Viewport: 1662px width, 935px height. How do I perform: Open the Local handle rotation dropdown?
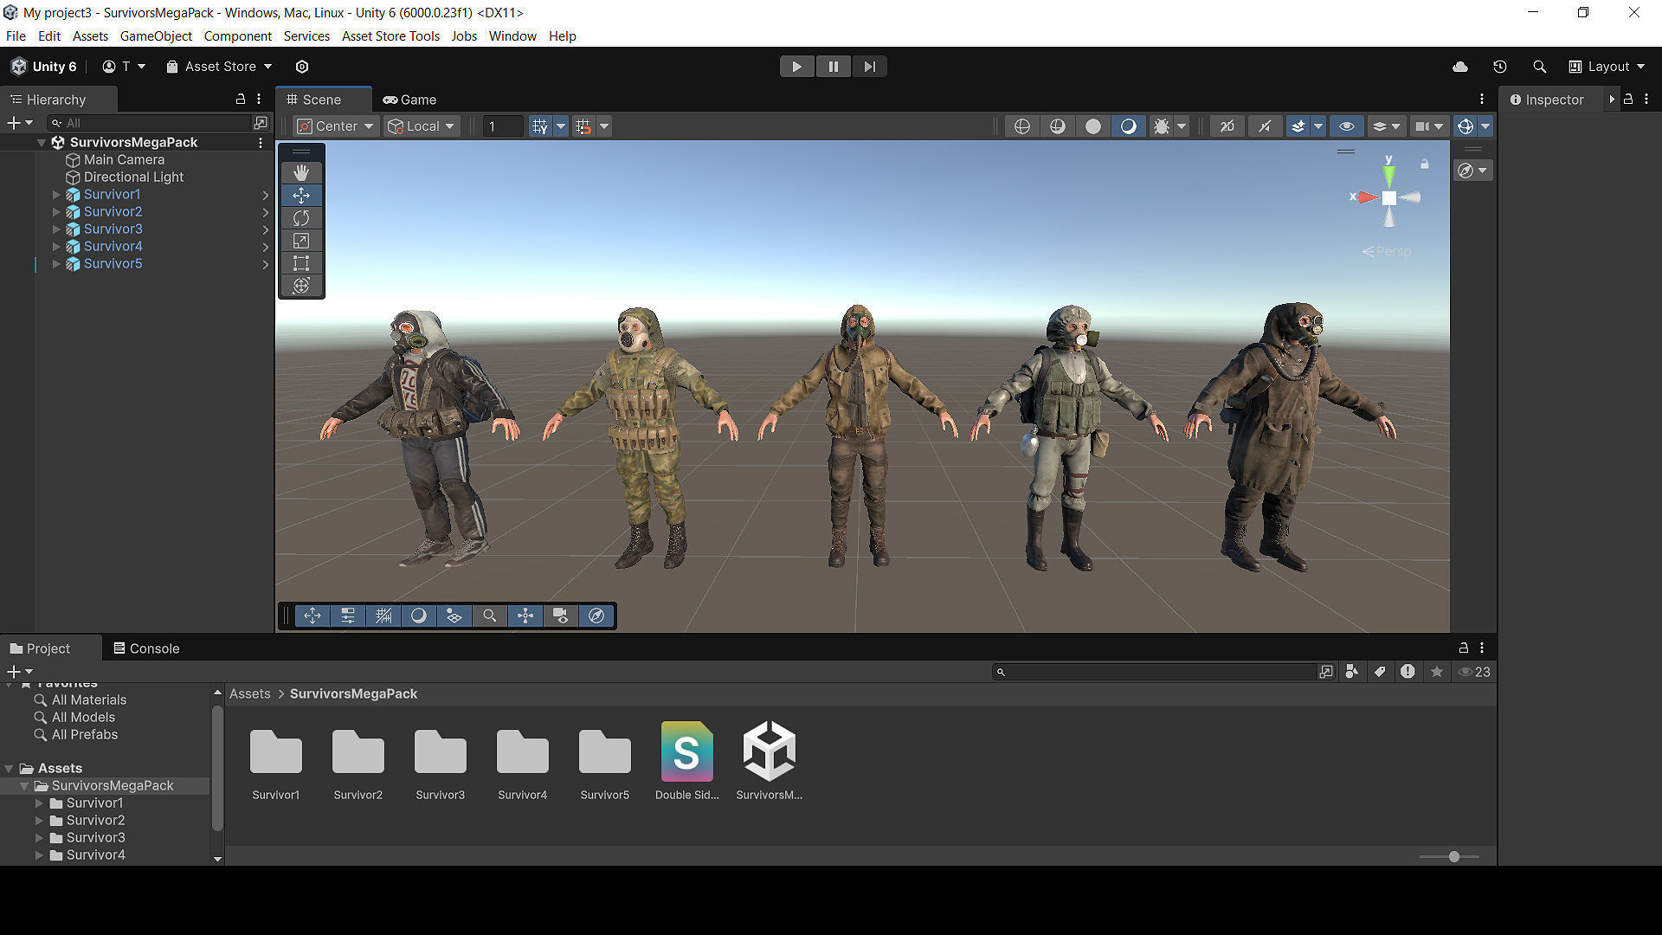click(422, 126)
